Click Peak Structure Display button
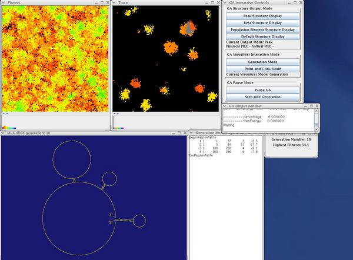 click(263, 16)
